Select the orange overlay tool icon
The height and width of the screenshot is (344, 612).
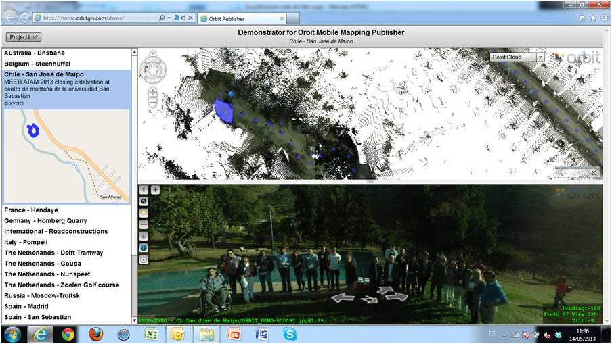click(144, 213)
